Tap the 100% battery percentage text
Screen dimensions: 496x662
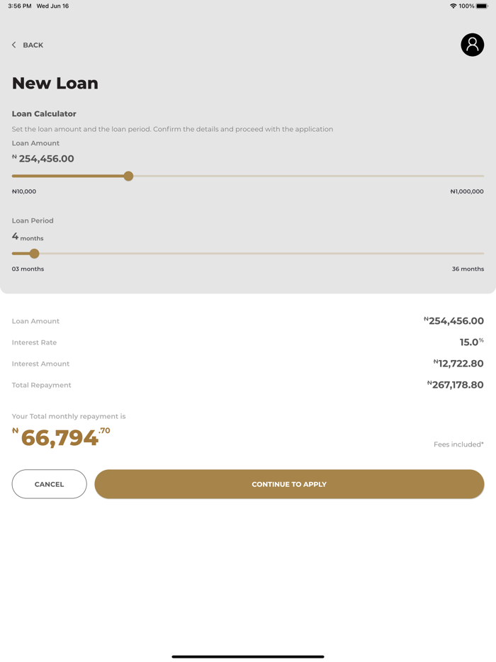pyautogui.click(x=468, y=6)
